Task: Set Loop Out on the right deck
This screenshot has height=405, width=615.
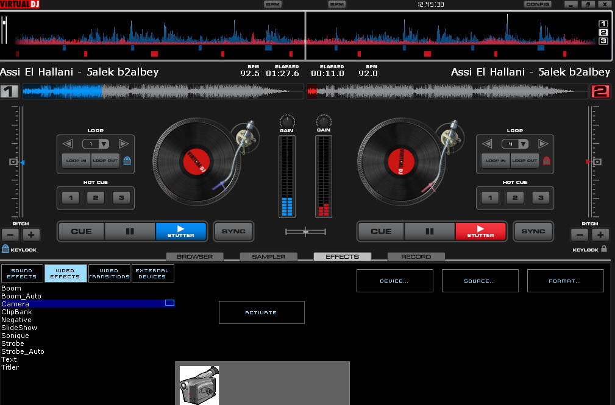Action: (x=525, y=161)
